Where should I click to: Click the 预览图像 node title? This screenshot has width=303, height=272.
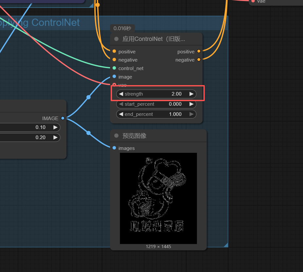pos(134,136)
